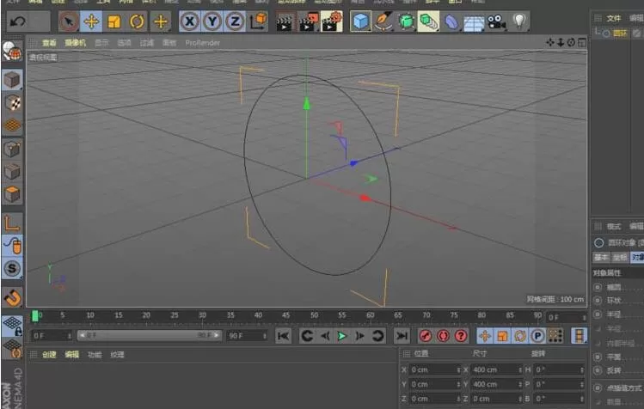Viewport: 644px width, 409px height.
Task: Select the 圆环 object in the object manager
Action: click(620, 34)
